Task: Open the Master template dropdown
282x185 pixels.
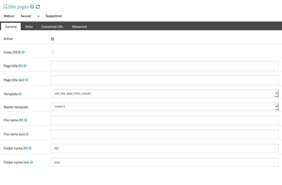Action: (164, 106)
